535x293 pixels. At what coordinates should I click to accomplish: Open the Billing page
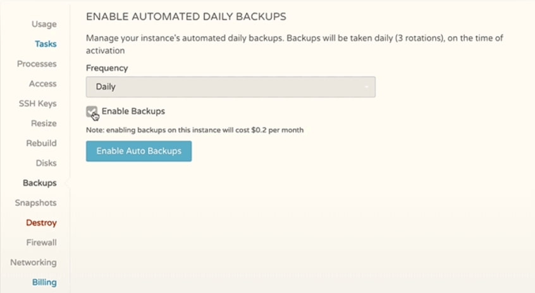(44, 282)
